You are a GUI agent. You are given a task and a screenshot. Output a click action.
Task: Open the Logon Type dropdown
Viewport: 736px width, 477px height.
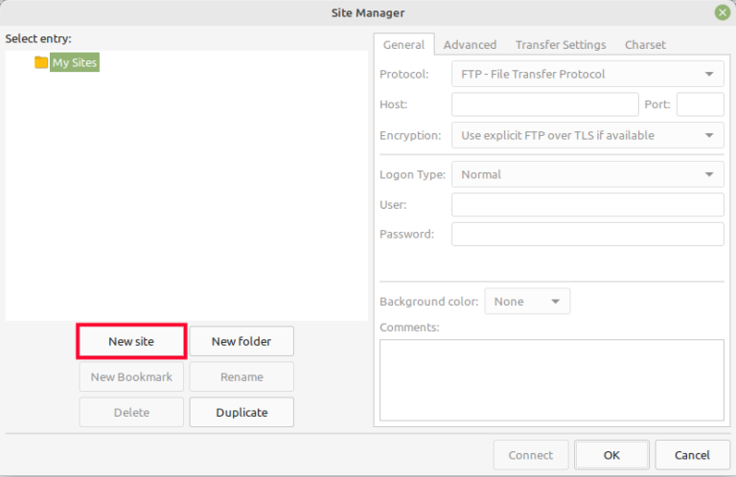coord(587,174)
